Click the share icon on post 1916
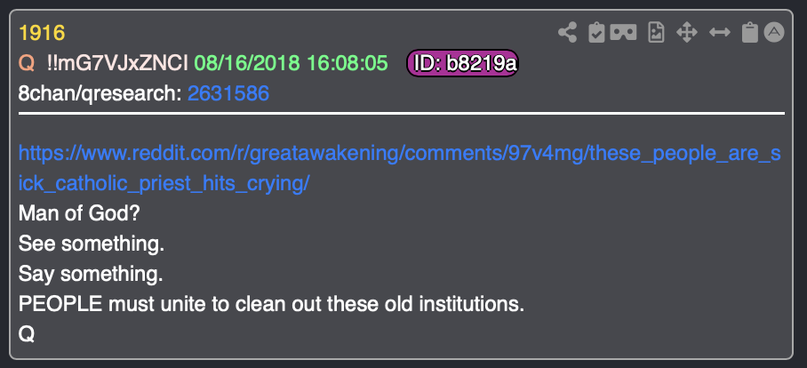The width and height of the screenshot is (807, 368). pos(567,33)
